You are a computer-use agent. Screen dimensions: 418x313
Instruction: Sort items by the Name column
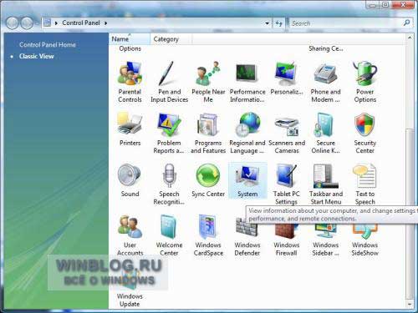pyautogui.click(x=130, y=39)
